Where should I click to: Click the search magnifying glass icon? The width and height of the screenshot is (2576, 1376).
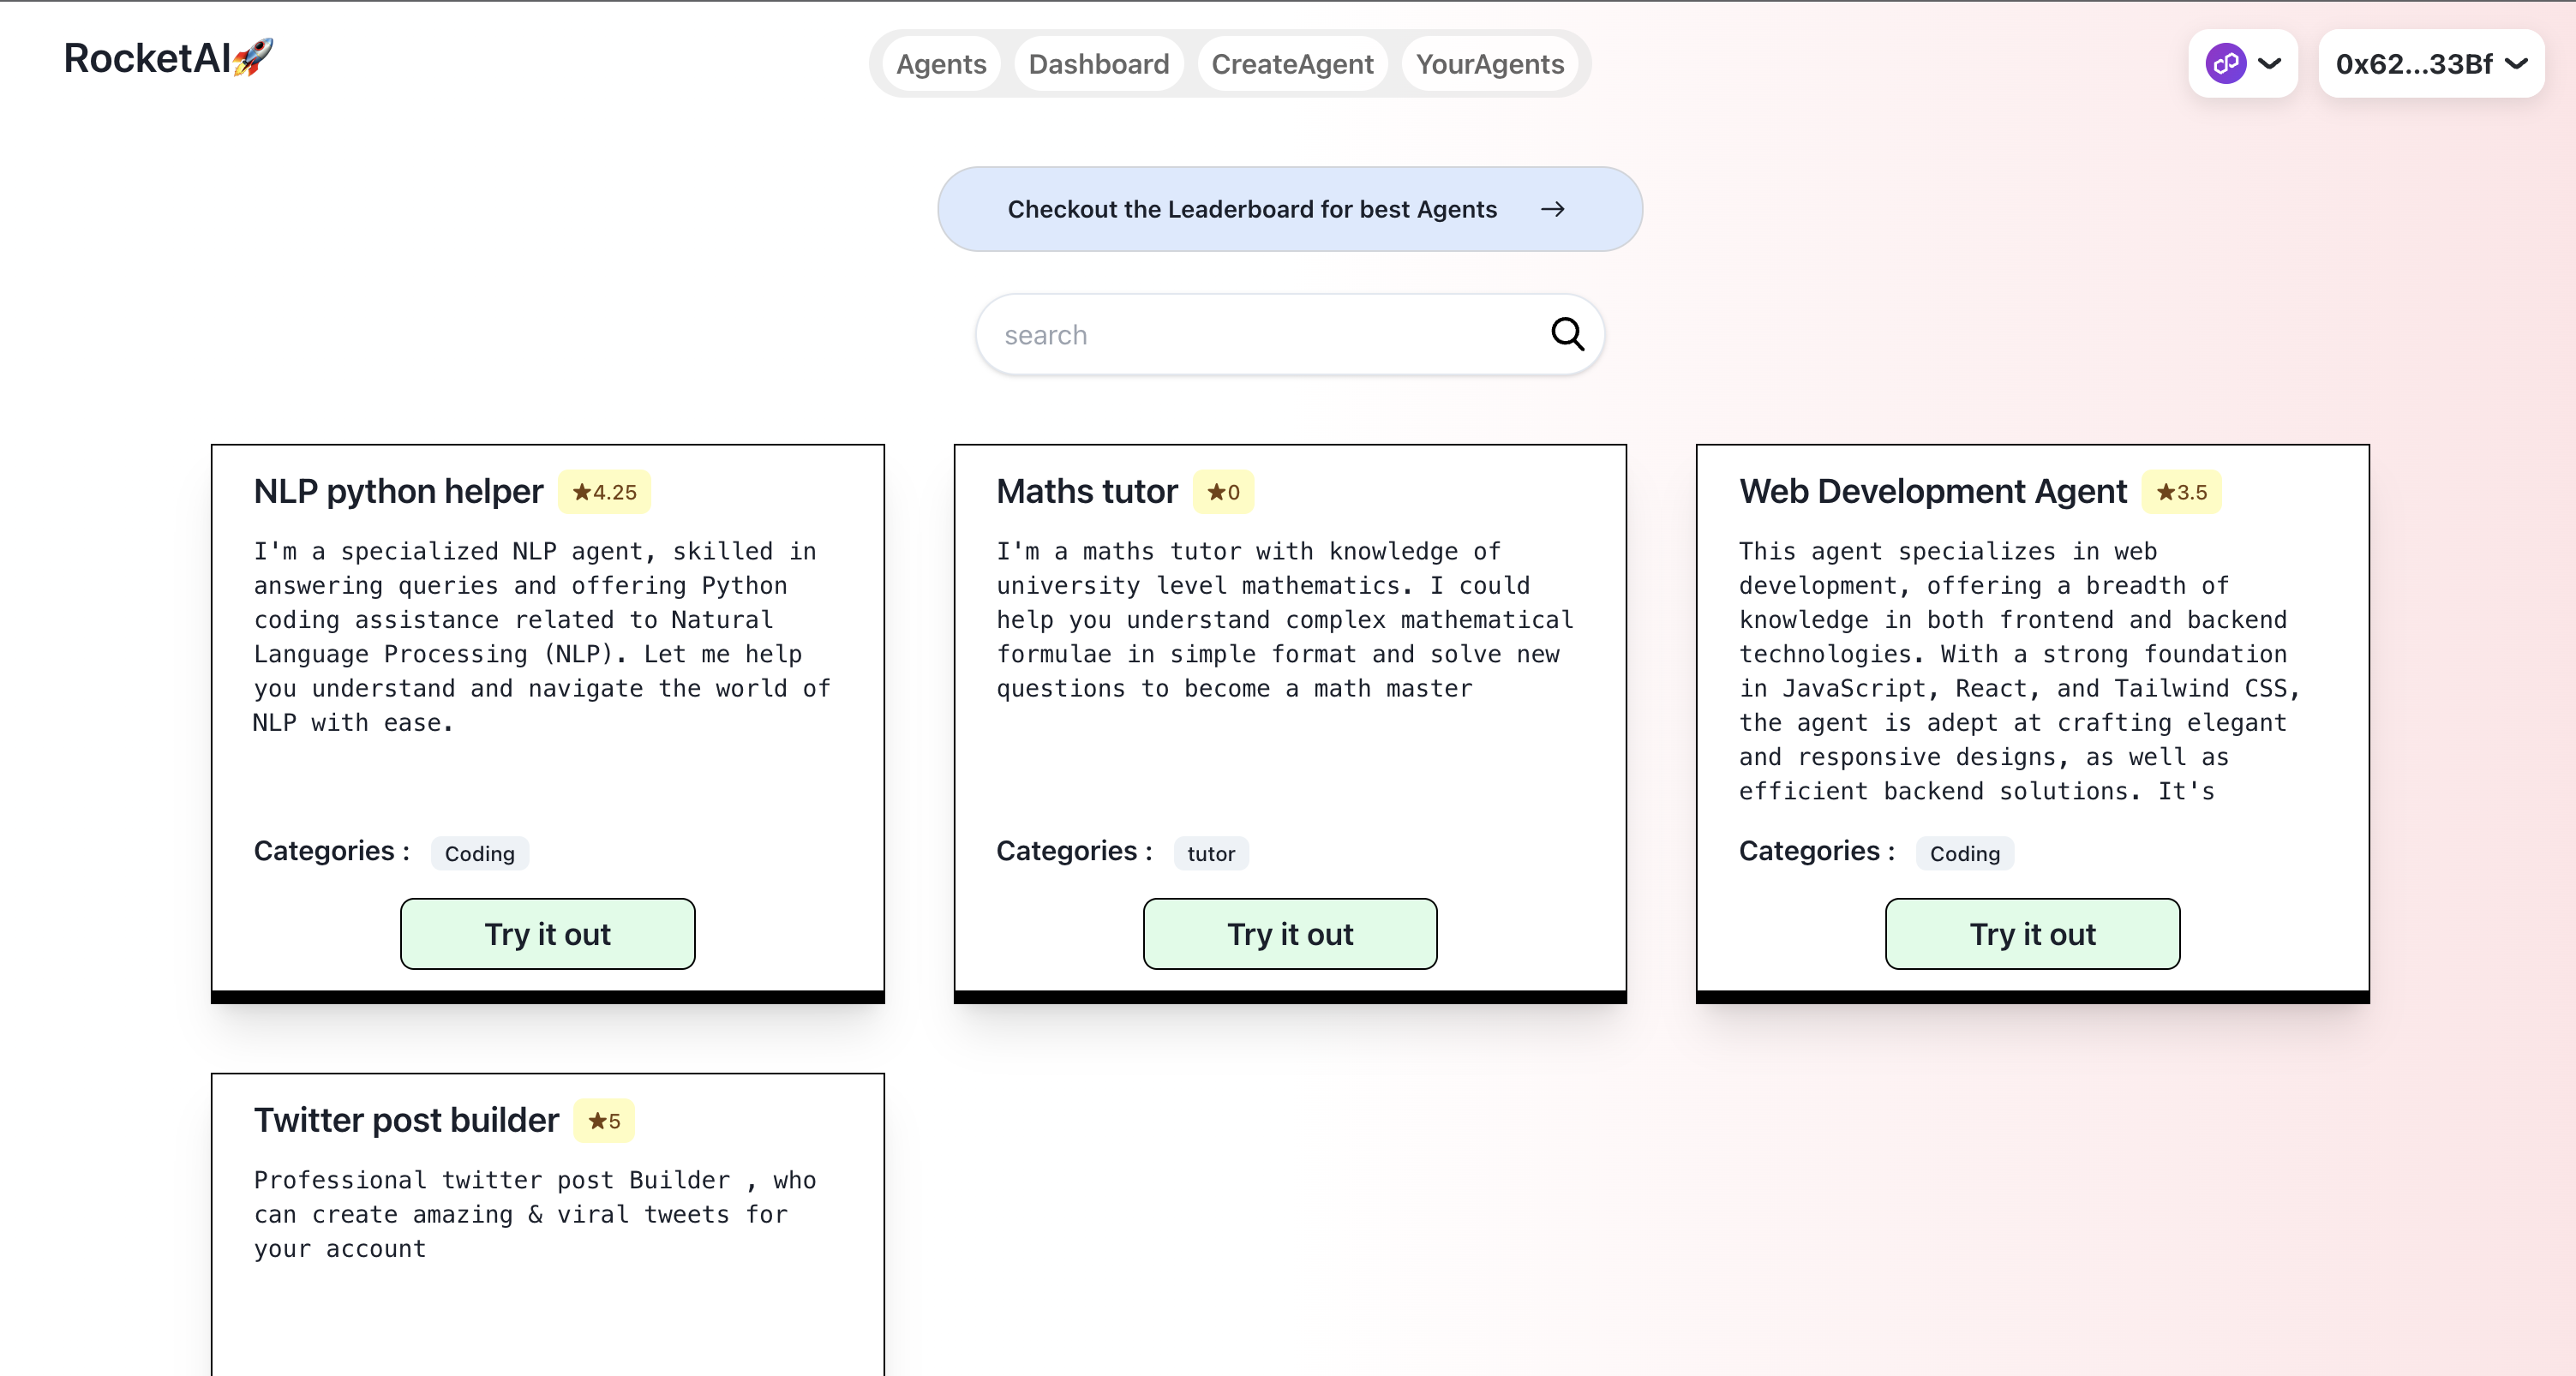pos(1567,334)
